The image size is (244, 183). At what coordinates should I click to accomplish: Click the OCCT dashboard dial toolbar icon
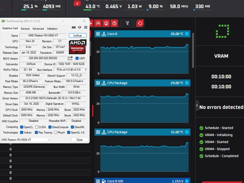106,23
